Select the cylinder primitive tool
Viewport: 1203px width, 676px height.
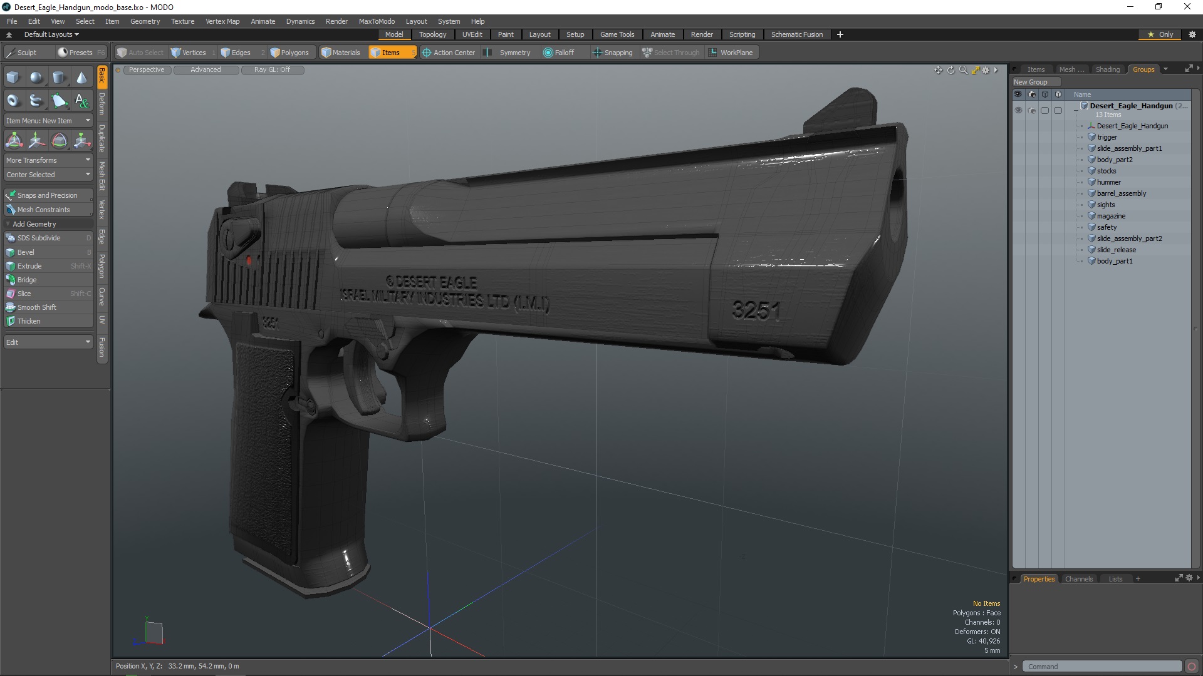(59, 78)
